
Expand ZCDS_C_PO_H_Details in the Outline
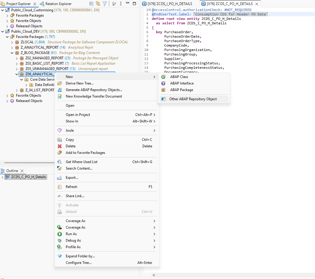2,177
